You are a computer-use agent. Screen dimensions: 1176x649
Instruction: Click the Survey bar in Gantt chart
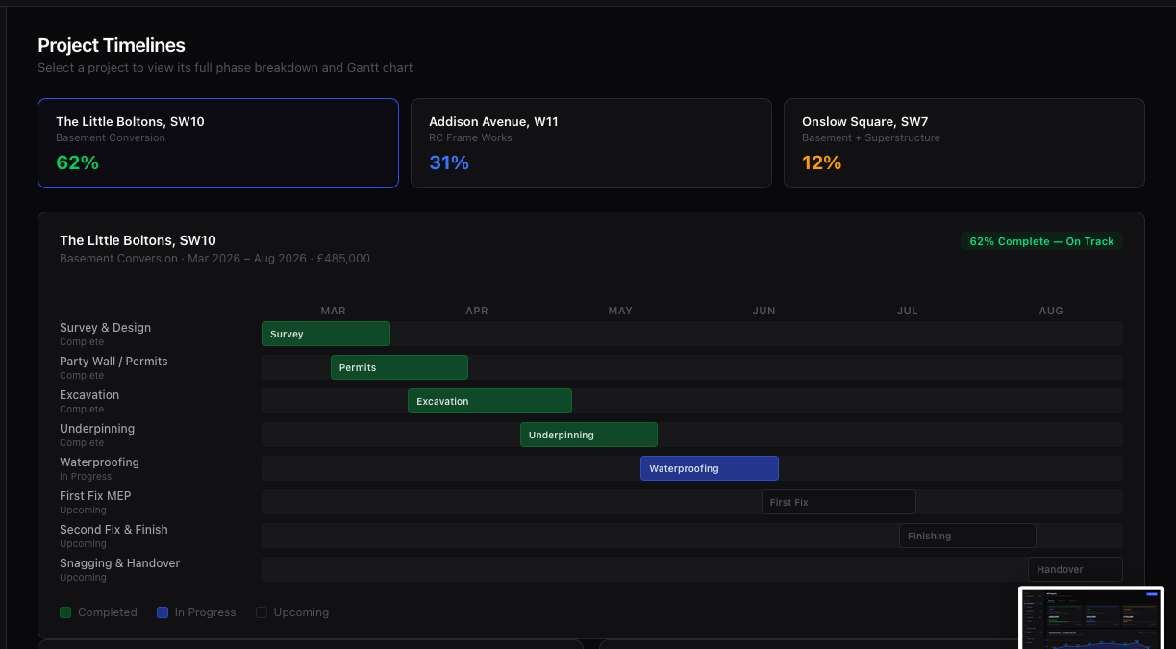coord(326,334)
